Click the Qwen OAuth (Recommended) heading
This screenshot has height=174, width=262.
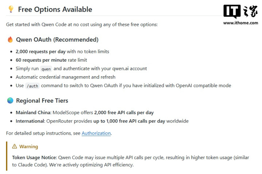point(57,39)
